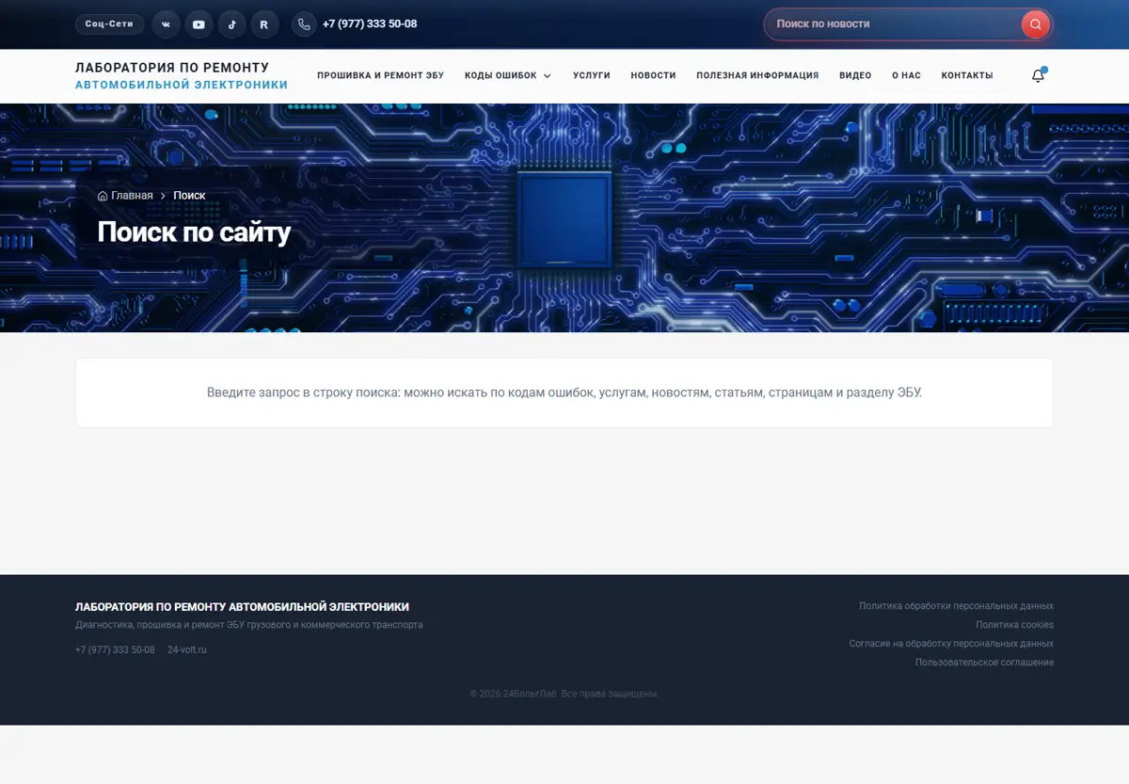Open the Политика cookies footer link
This screenshot has width=1129, height=784.
(x=1014, y=625)
